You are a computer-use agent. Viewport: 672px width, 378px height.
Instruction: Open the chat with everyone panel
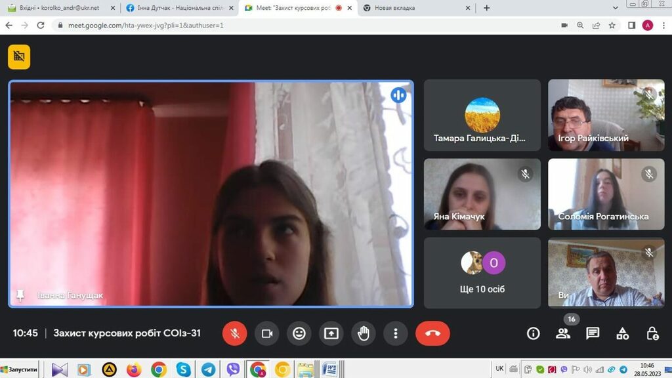click(593, 333)
